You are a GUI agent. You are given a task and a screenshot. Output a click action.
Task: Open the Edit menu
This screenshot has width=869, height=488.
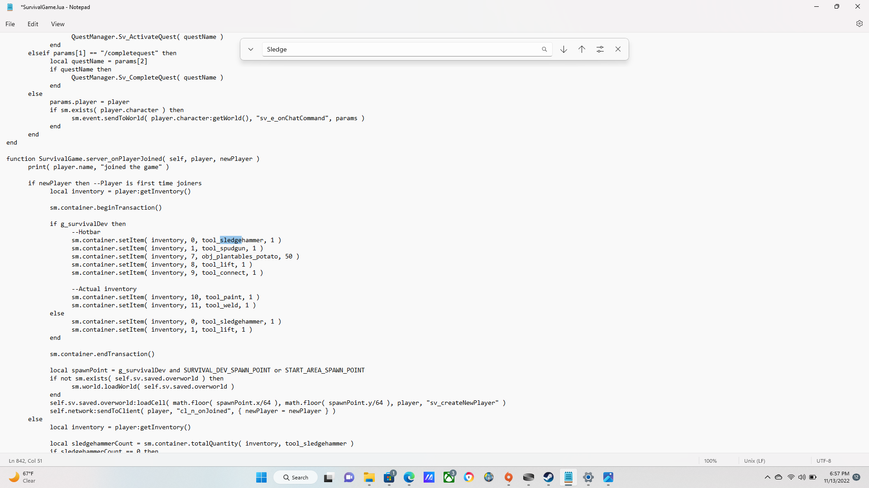point(33,24)
